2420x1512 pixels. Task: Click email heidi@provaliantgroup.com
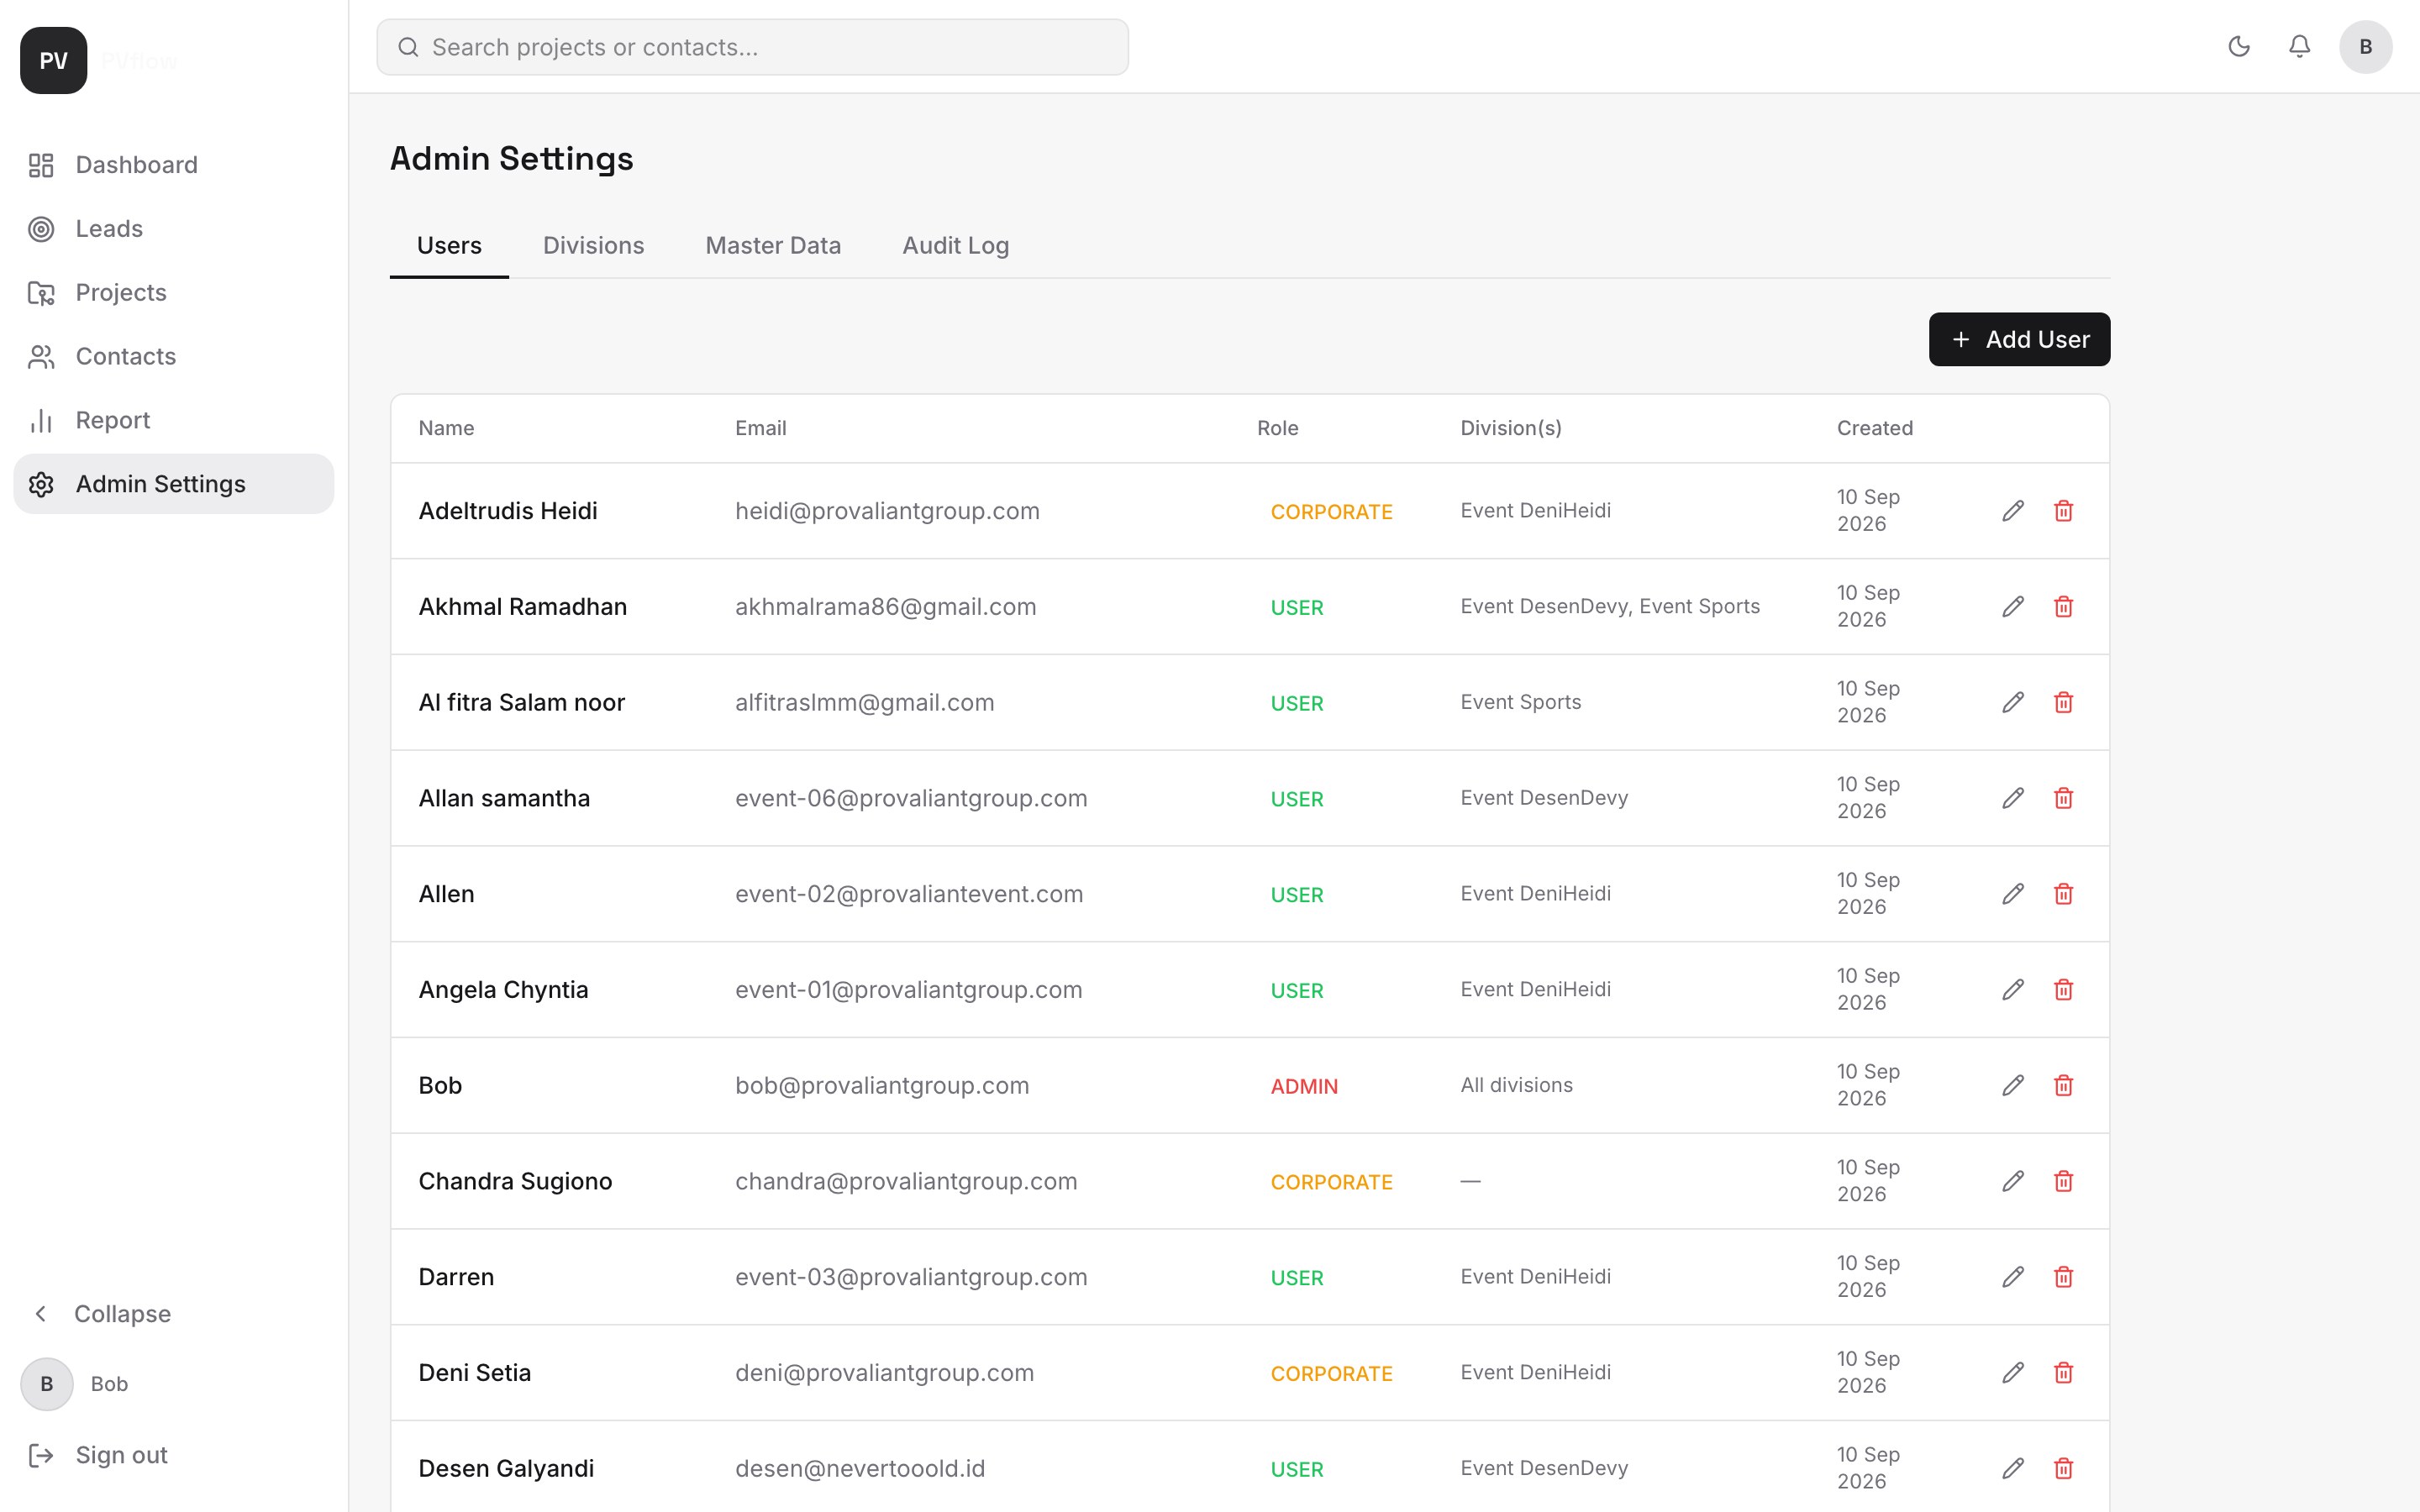click(x=887, y=511)
